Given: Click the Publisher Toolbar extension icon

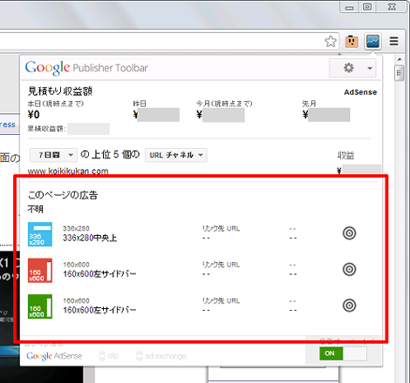Looking at the screenshot, I should point(372,42).
